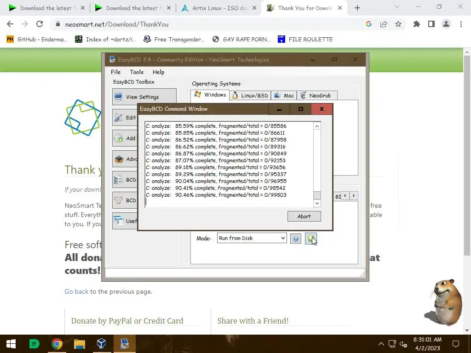Click the Share with a Friend heading
The width and height of the screenshot is (471, 353).
[x=253, y=321]
